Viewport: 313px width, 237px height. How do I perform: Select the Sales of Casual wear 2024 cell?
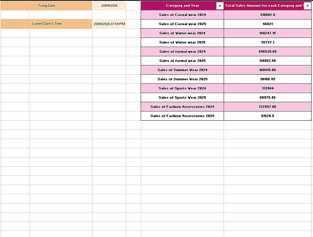coord(182,15)
